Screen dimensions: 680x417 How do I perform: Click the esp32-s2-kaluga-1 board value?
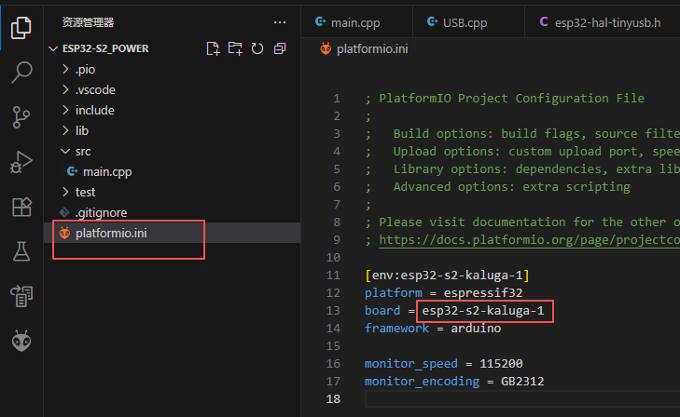click(x=483, y=311)
